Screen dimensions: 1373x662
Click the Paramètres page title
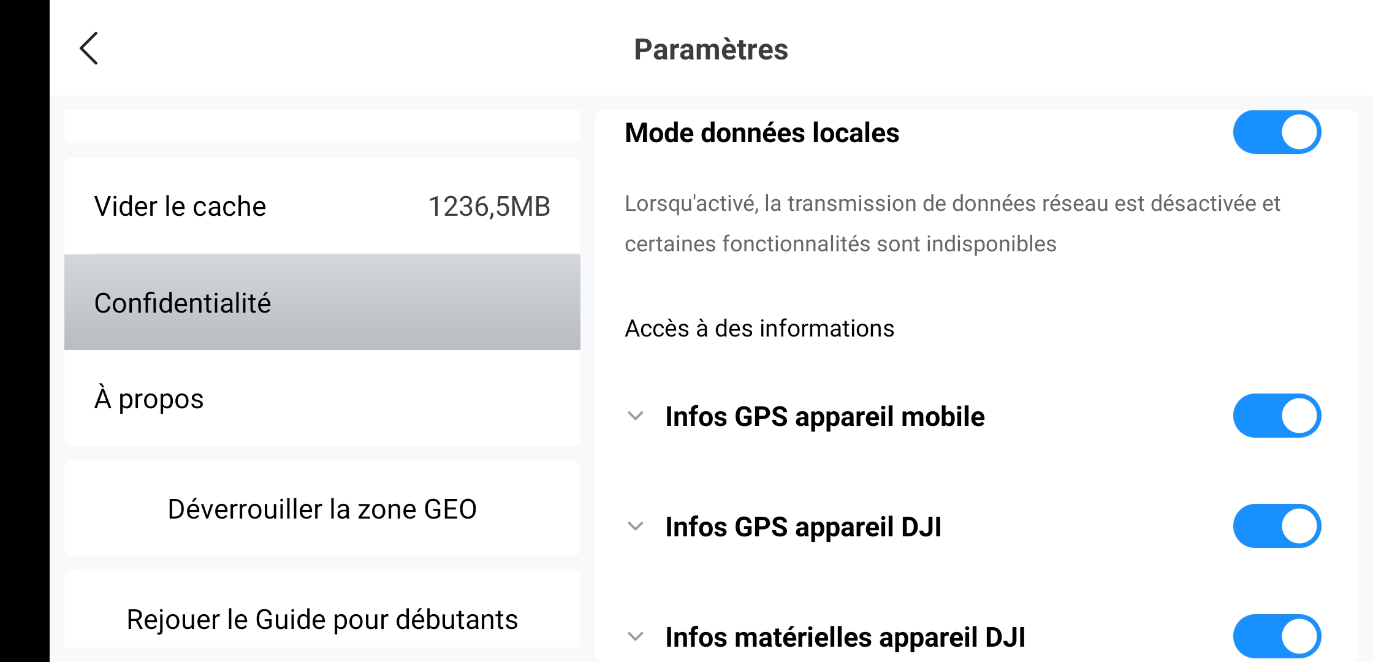[711, 49]
